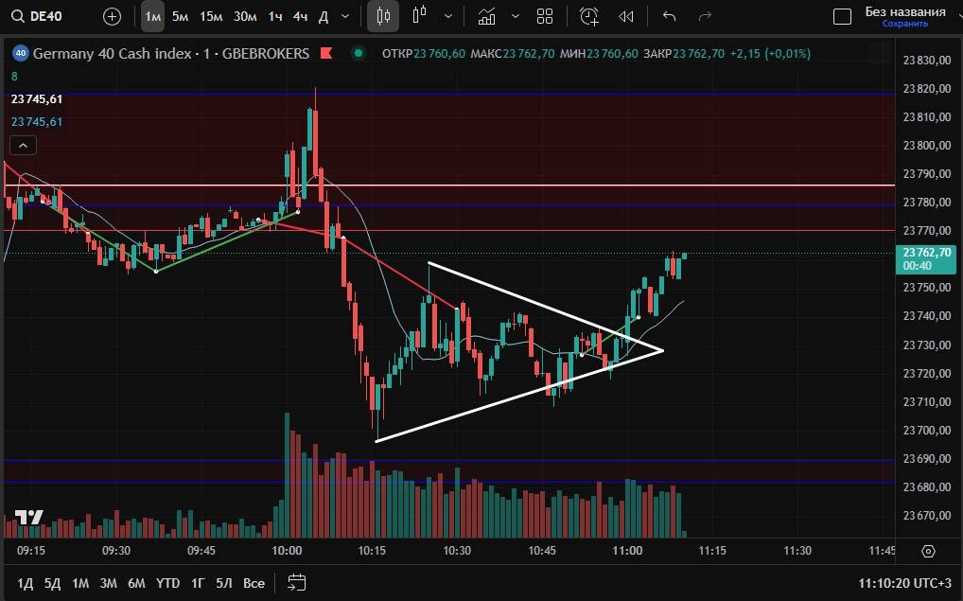This screenshot has width=963, height=601.
Task: Expand the indicators favorites dropdown chevron
Action: click(x=516, y=17)
